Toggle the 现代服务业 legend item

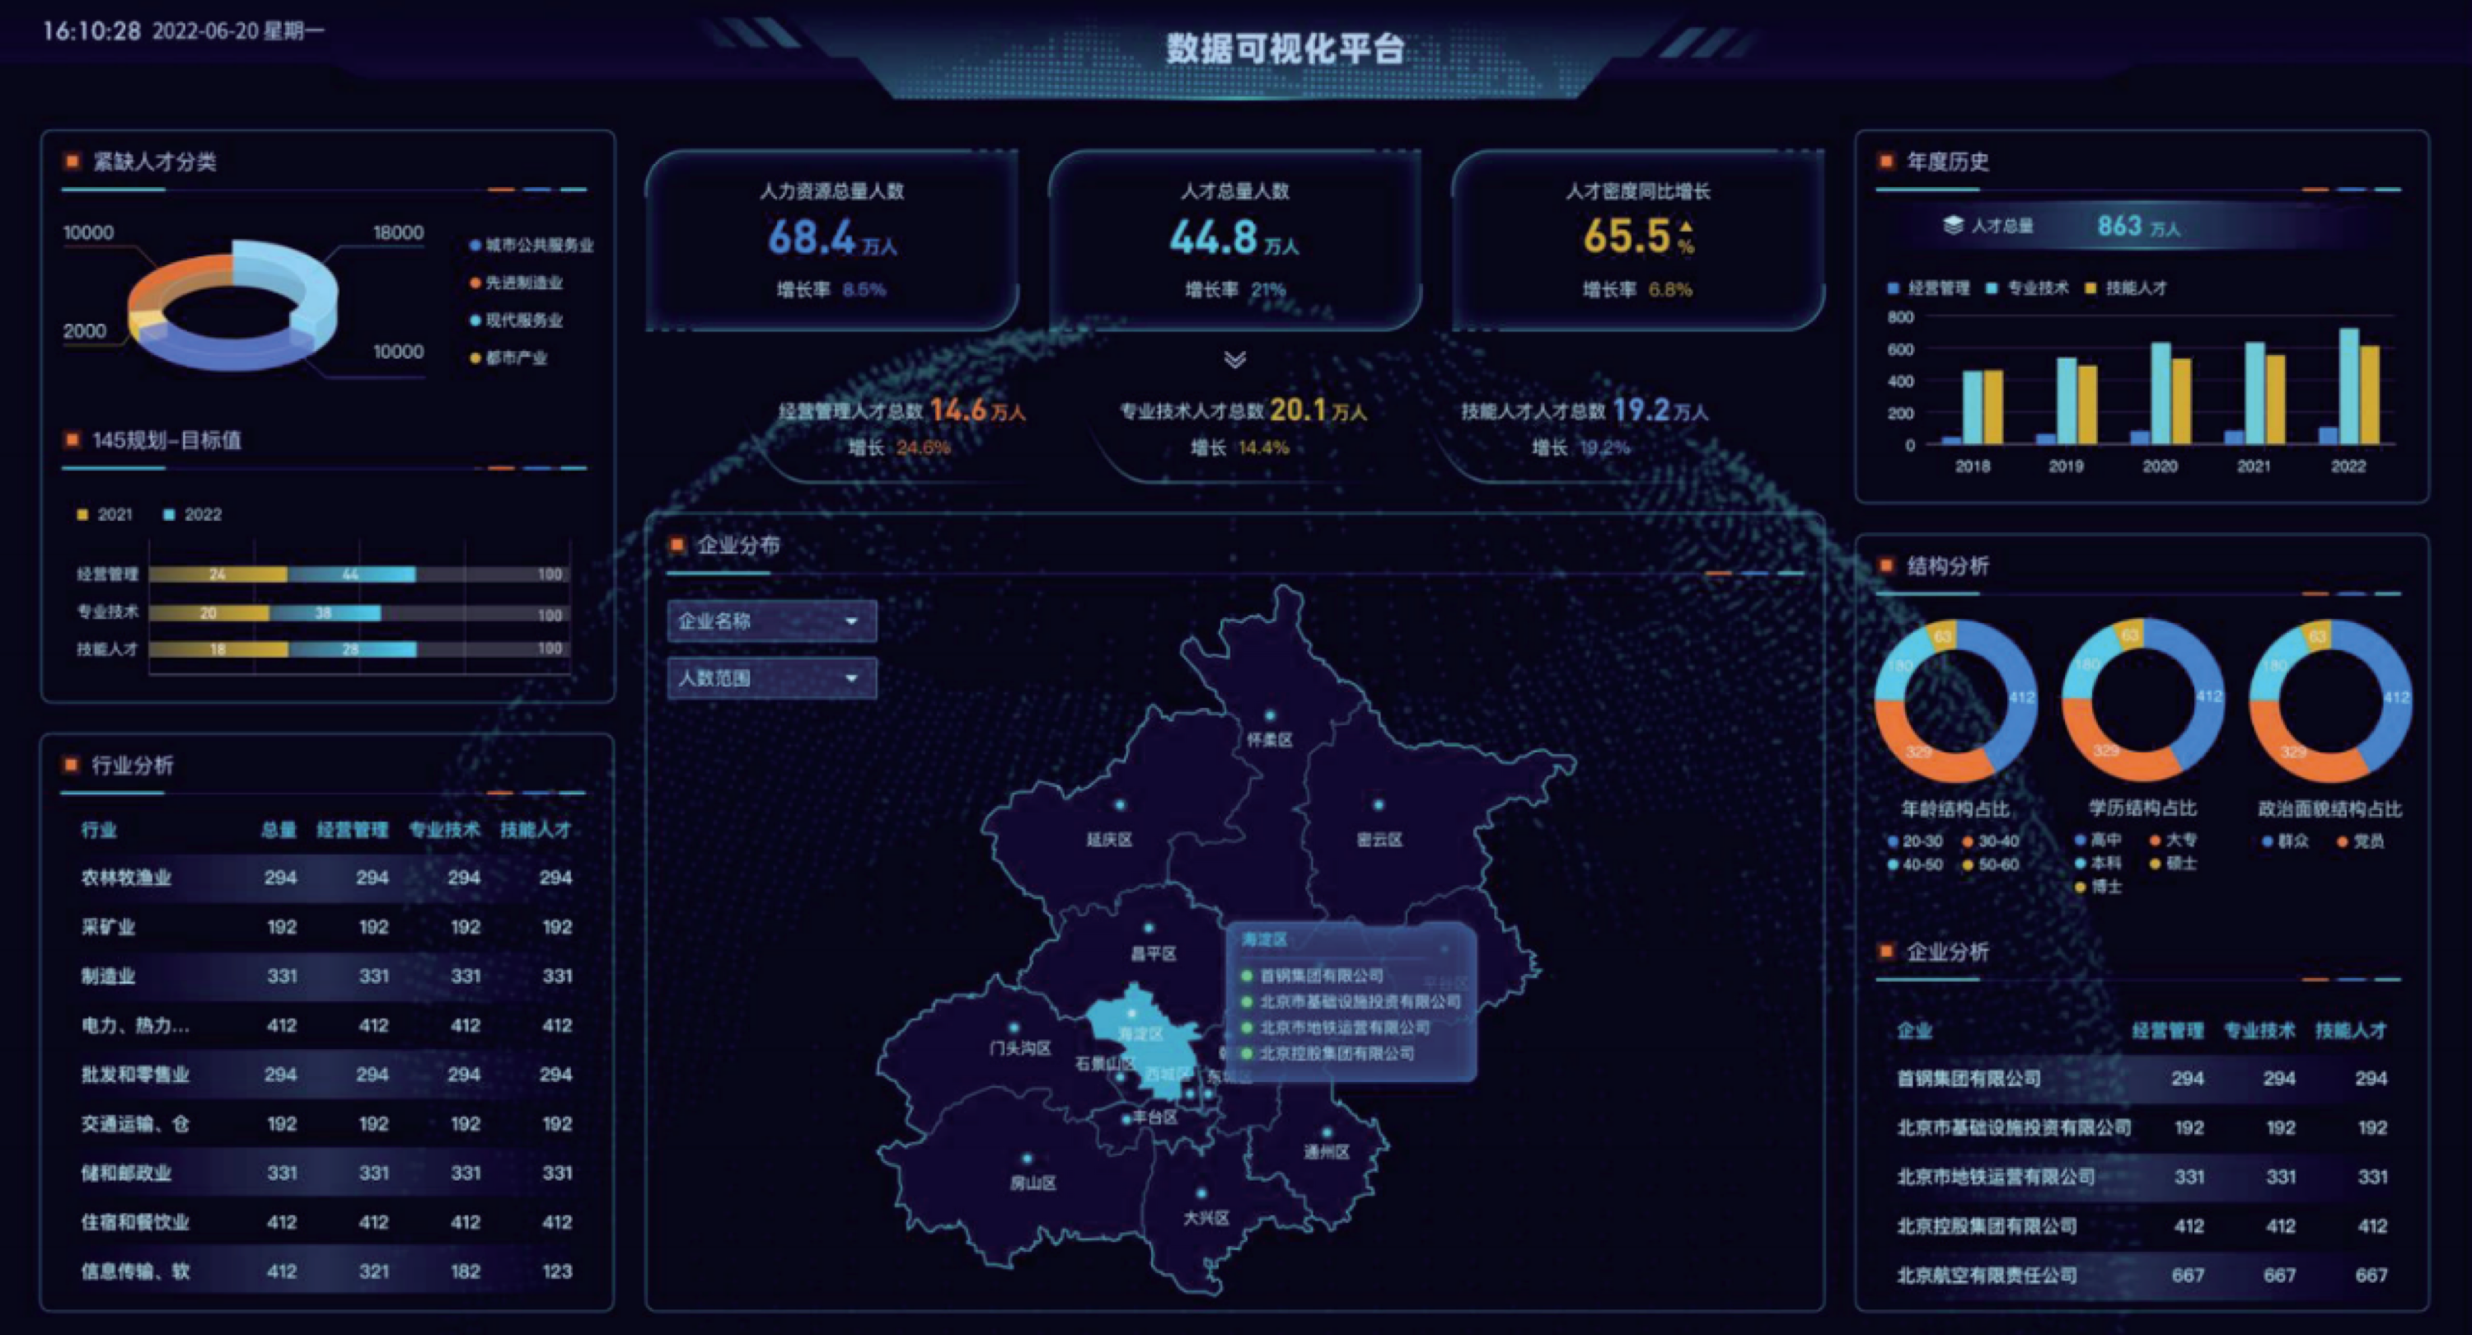517,321
